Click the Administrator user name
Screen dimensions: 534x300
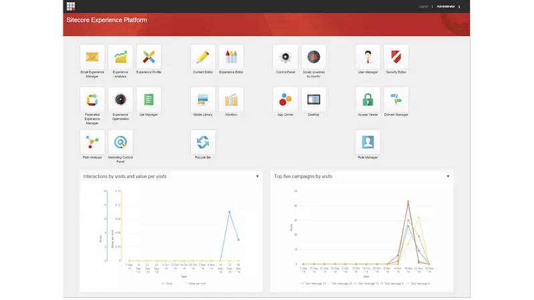tap(446, 7)
